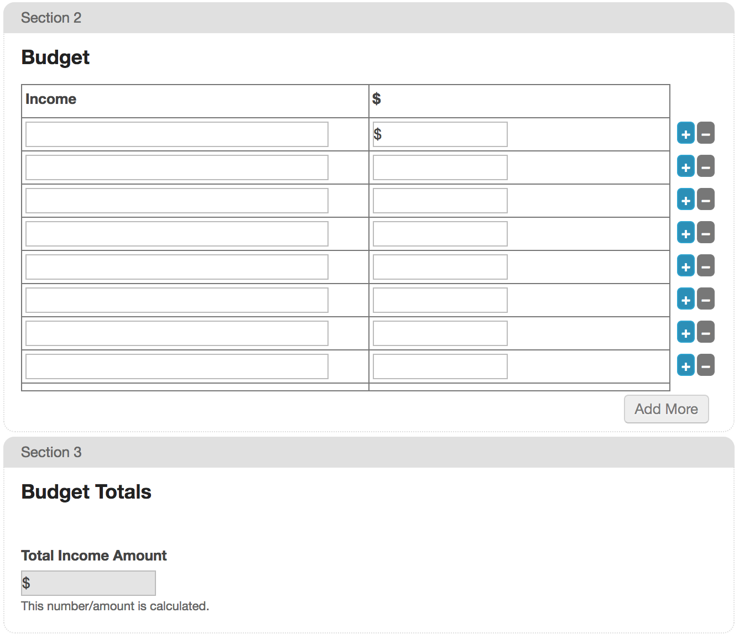Viewport: 739px width, 639px height.
Task: Click the minus icon on last income row
Action: click(705, 365)
